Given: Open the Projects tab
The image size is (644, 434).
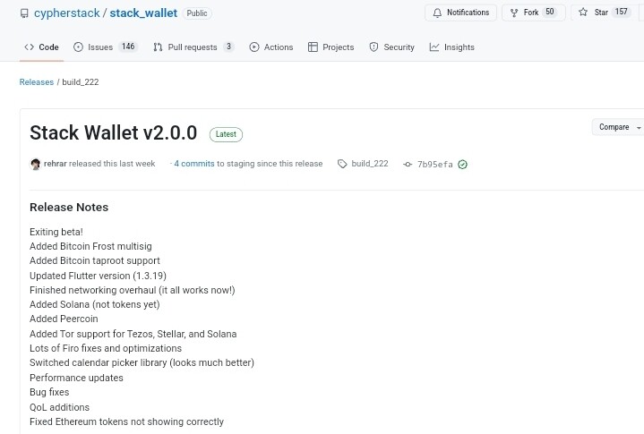Looking at the screenshot, I should coord(331,47).
